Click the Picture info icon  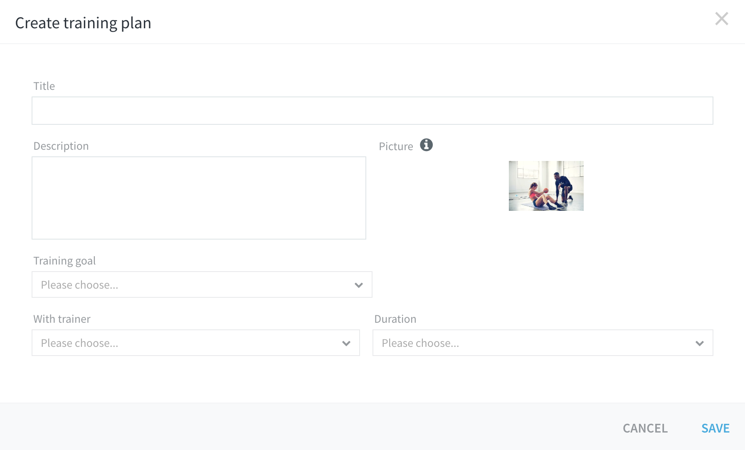click(427, 145)
